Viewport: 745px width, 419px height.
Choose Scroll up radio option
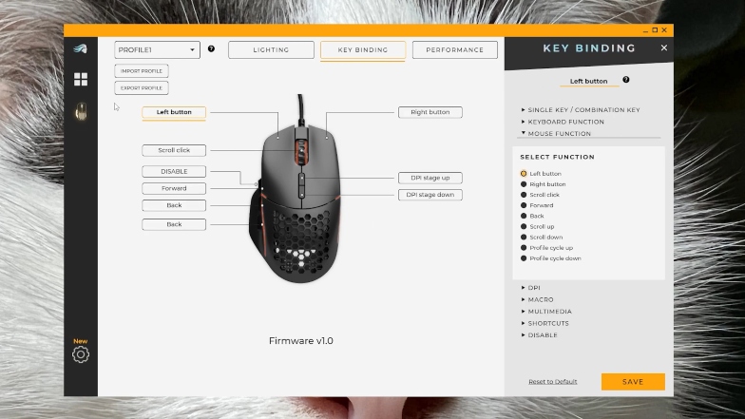[x=524, y=226]
